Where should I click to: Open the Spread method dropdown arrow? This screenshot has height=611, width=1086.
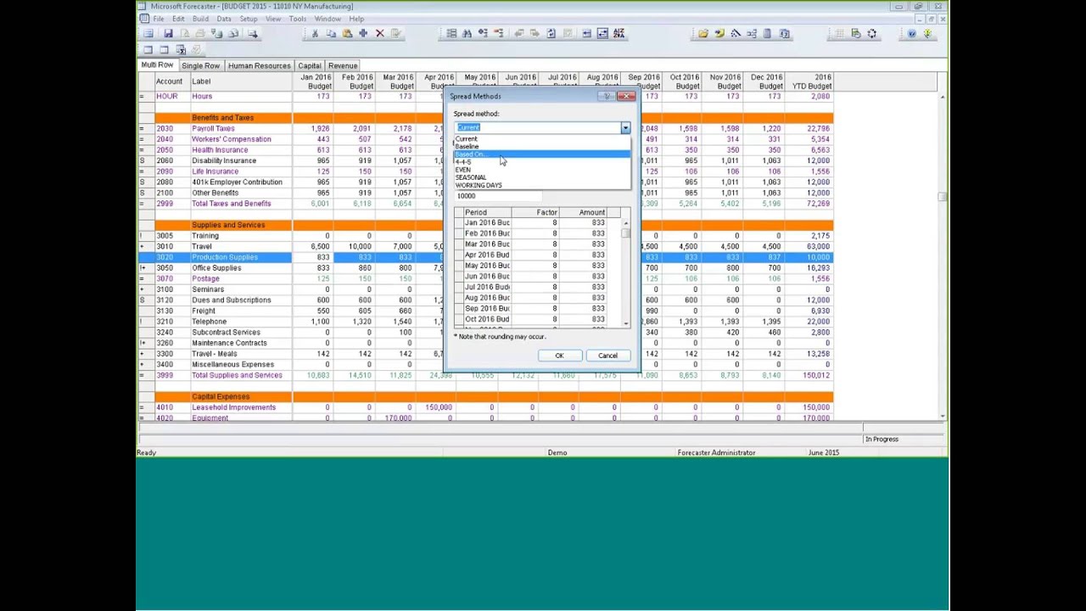point(625,128)
